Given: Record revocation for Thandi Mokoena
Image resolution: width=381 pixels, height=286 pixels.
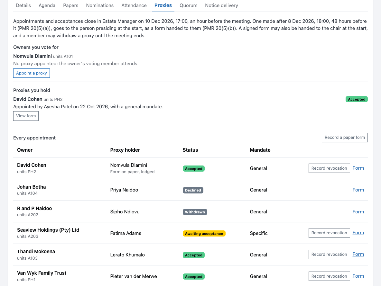Looking at the screenshot, I should coord(329,255).
